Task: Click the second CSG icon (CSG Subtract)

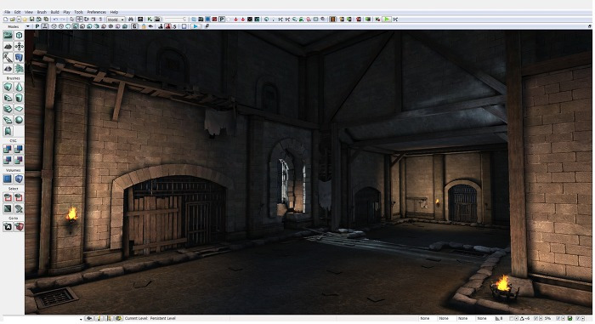Action: [x=19, y=150]
